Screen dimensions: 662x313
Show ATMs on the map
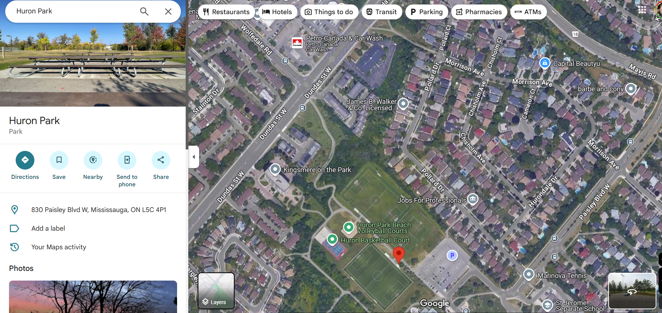pyautogui.click(x=528, y=12)
